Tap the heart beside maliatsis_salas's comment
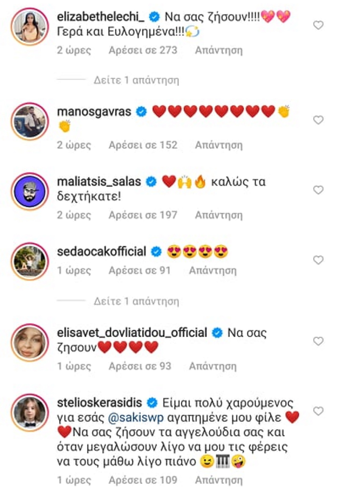This screenshot has height=493, width=343. point(318,190)
